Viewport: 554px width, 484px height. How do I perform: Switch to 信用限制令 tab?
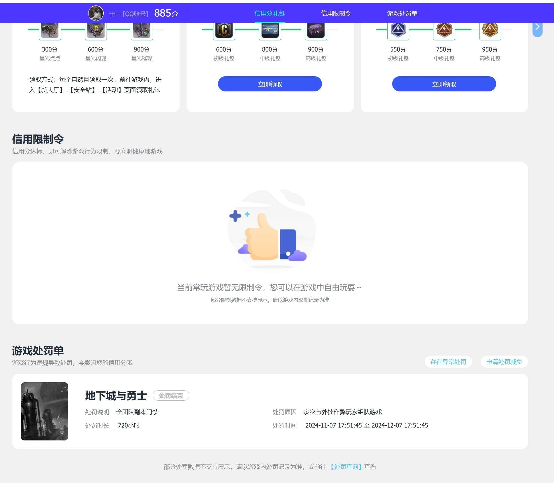pos(336,13)
